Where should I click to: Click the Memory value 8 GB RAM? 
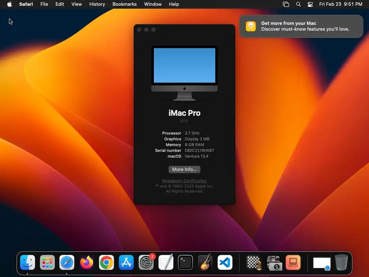pos(194,145)
